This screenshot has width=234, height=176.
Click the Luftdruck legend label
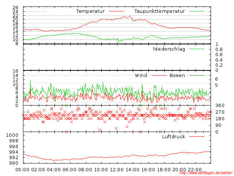tap(174, 136)
